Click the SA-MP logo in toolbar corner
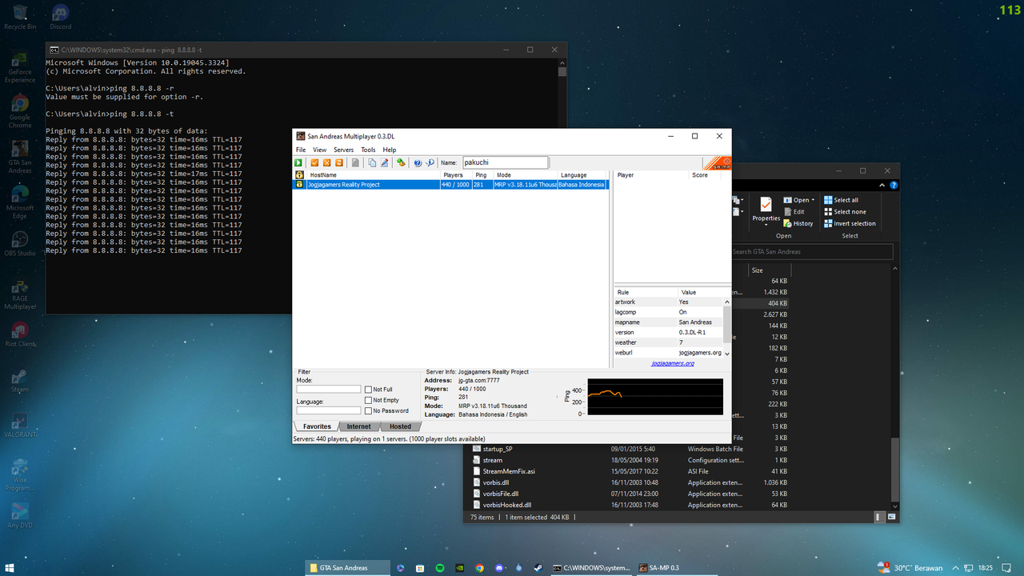 (717, 163)
